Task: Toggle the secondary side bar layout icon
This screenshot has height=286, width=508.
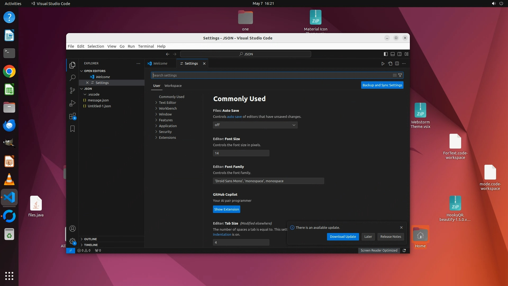Action: 400,54
